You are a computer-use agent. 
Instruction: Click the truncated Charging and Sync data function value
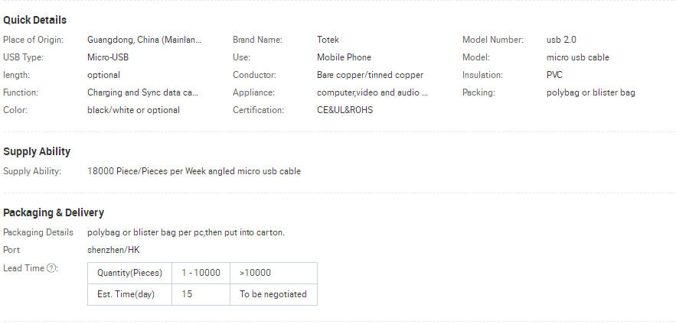point(143,92)
